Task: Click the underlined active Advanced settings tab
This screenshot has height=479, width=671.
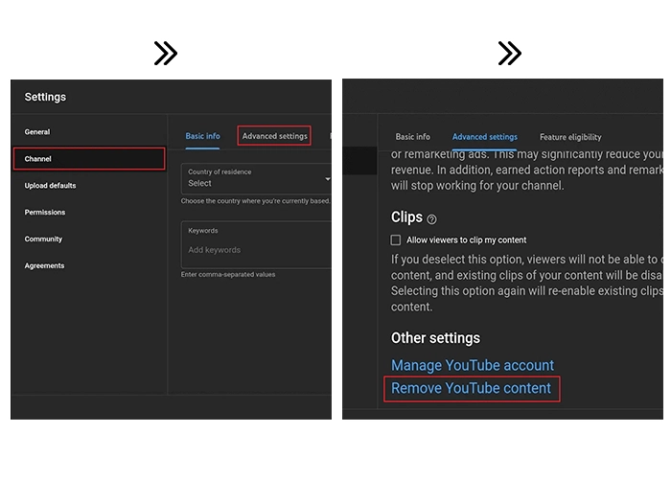Action: pyautogui.click(x=484, y=137)
